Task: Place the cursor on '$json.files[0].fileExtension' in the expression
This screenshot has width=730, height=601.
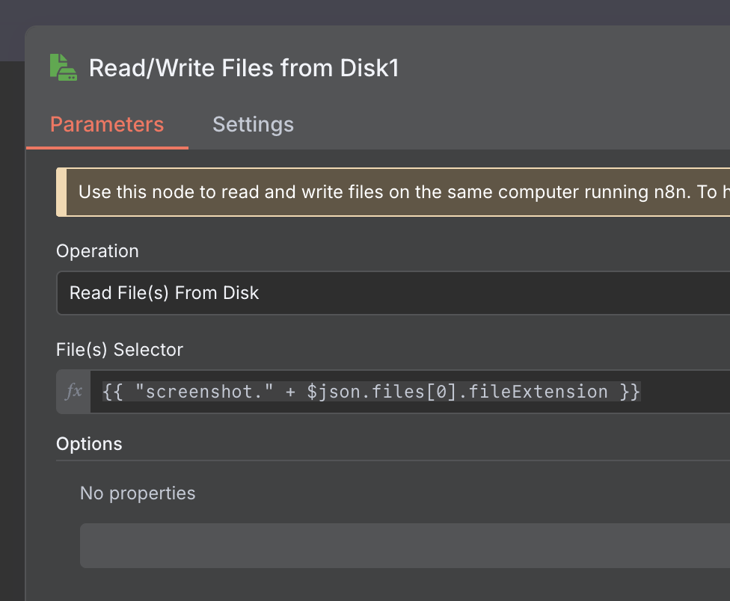Action: click(457, 392)
